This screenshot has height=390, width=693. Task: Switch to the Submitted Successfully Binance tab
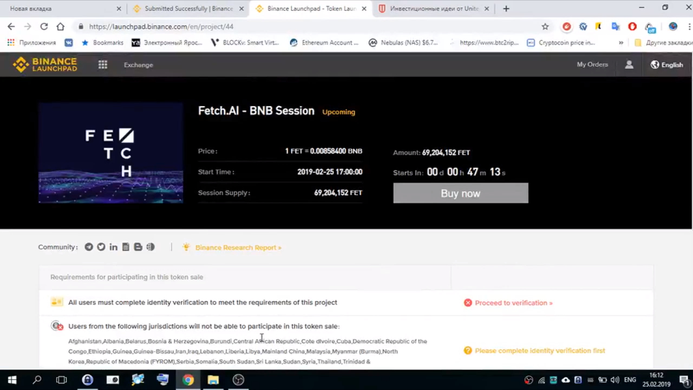(x=188, y=9)
